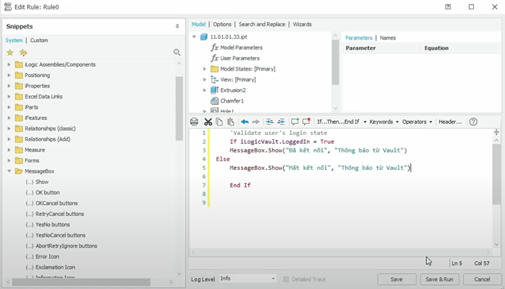Image resolution: width=505 pixels, height=289 pixels.
Task: Decrease indent of selected lines
Action: (x=281, y=121)
